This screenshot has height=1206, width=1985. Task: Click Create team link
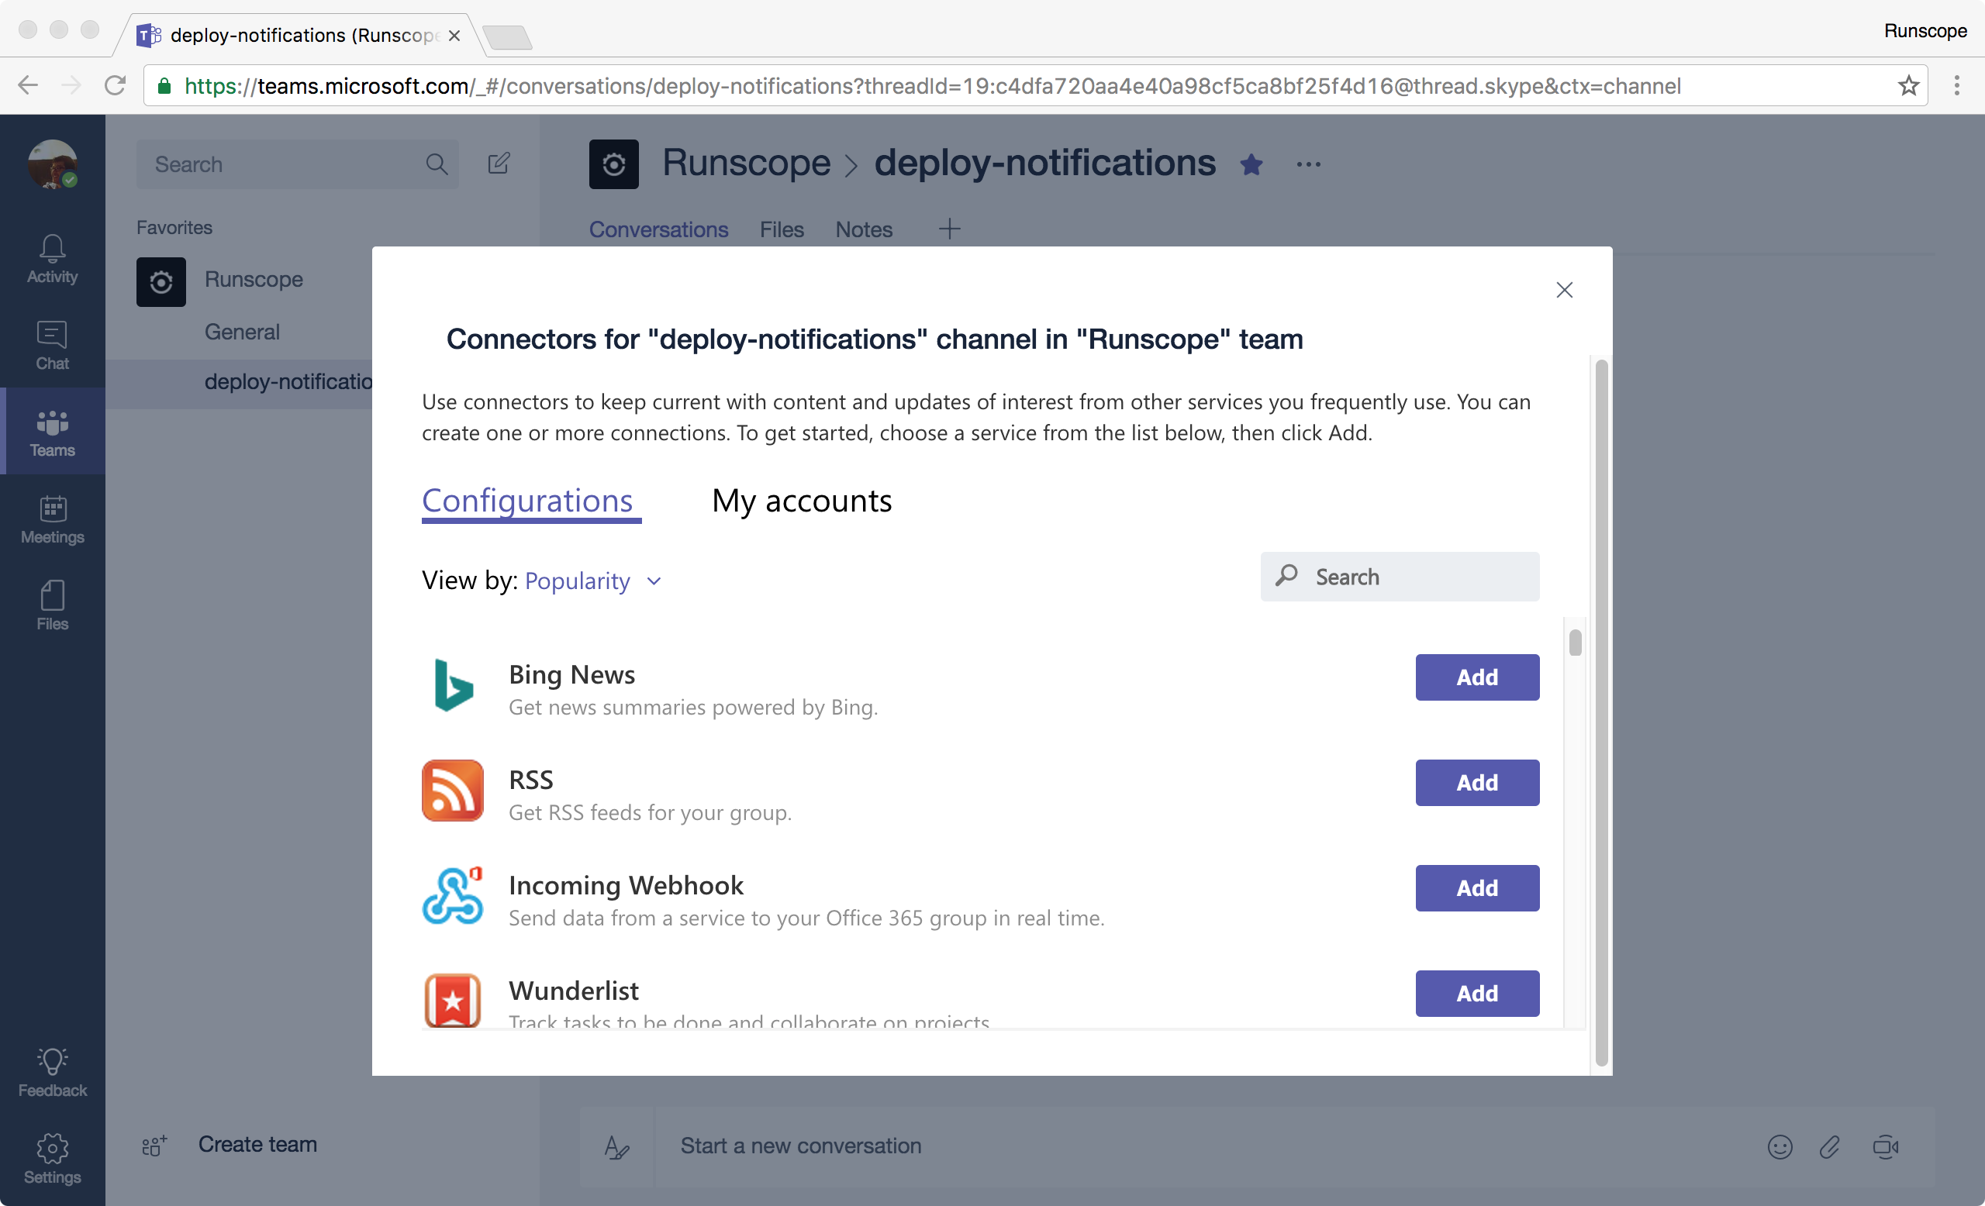pyautogui.click(x=257, y=1145)
